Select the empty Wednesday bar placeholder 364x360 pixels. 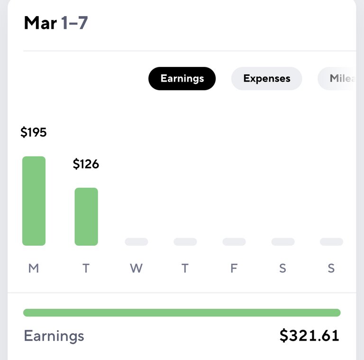(x=136, y=242)
